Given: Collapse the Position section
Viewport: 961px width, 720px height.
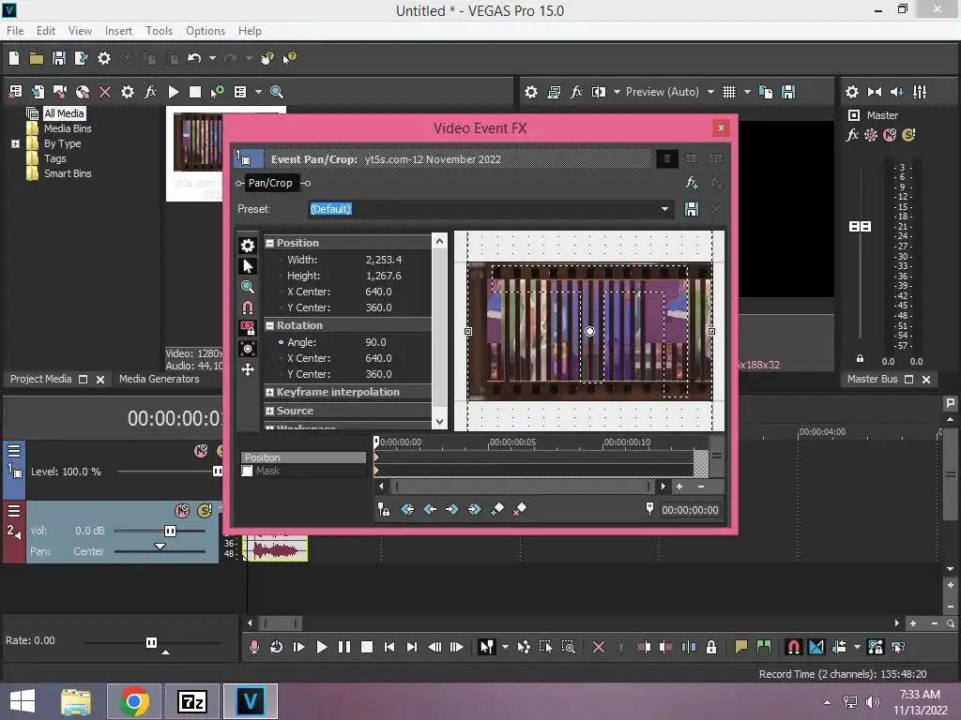Looking at the screenshot, I should (x=269, y=243).
